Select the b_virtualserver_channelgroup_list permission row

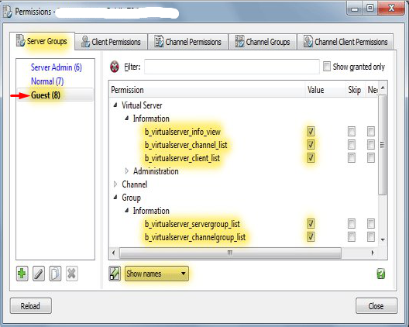[x=195, y=237]
